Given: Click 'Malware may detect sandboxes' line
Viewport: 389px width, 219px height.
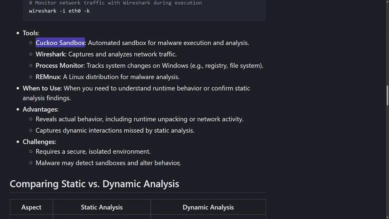Looking at the screenshot, I should point(108,163).
